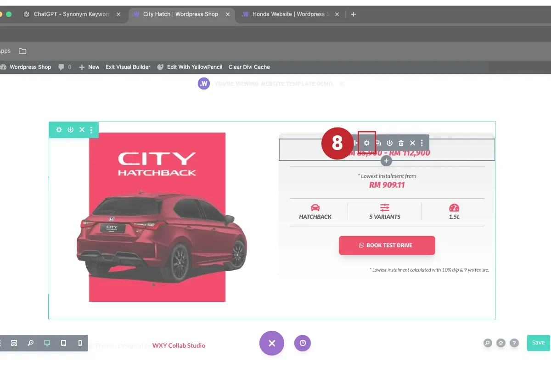Switch to wireframe view mode

point(14,343)
